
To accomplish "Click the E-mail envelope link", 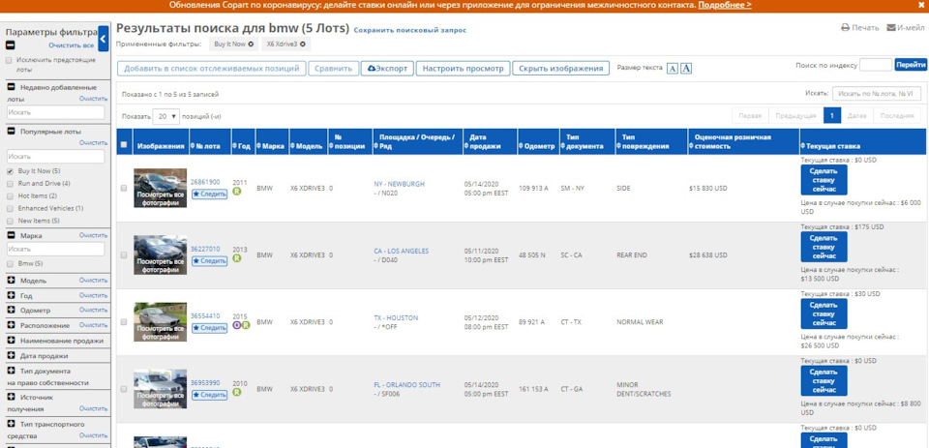I will [x=906, y=28].
